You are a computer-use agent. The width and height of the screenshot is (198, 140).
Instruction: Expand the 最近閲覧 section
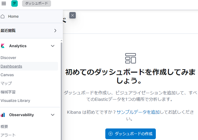coord(55,31)
